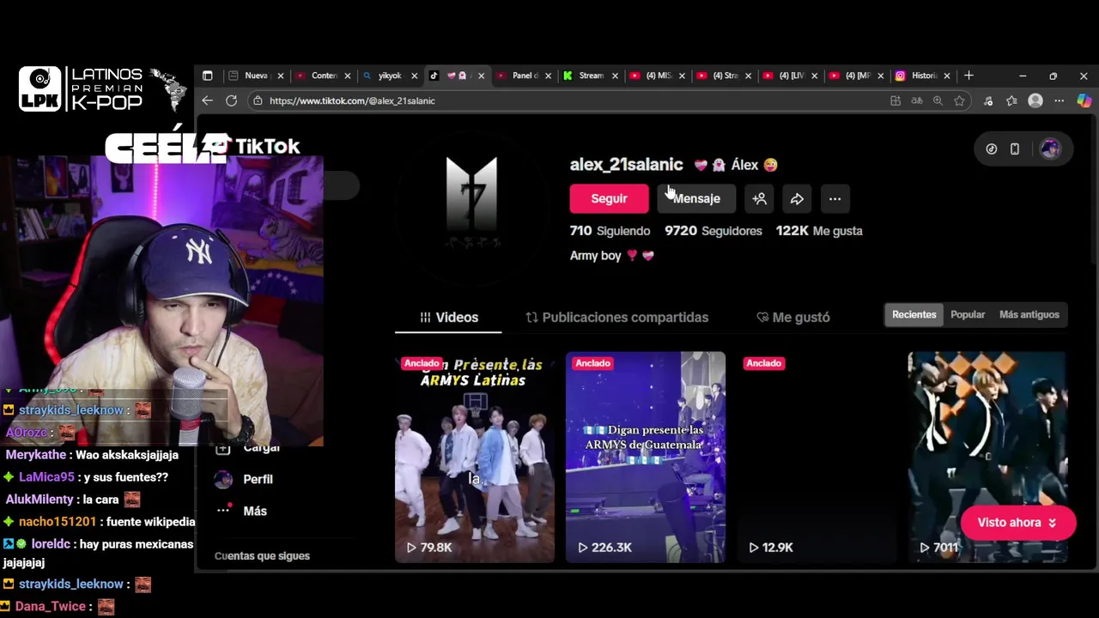The width and height of the screenshot is (1099, 618).
Task: Click chat username Dana_Twice
Action: tap(51, 606)
